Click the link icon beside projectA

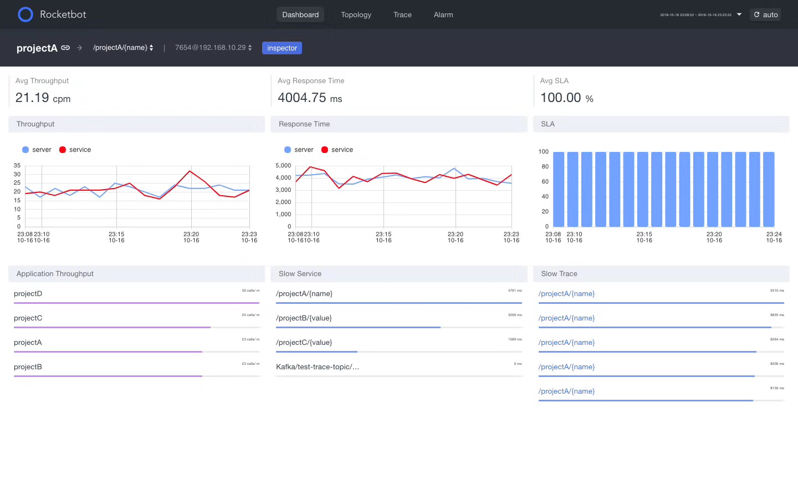coord(65,48)
